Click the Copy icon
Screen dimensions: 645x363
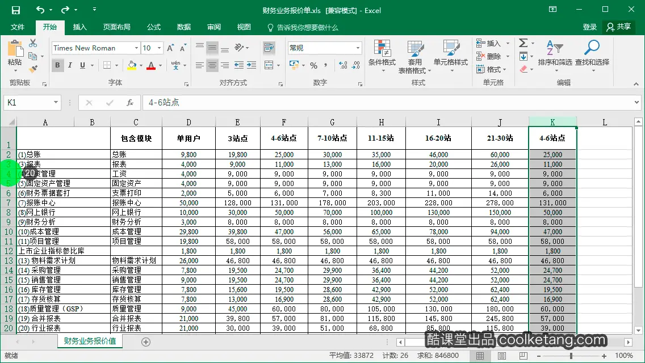[x=32, y=56]
